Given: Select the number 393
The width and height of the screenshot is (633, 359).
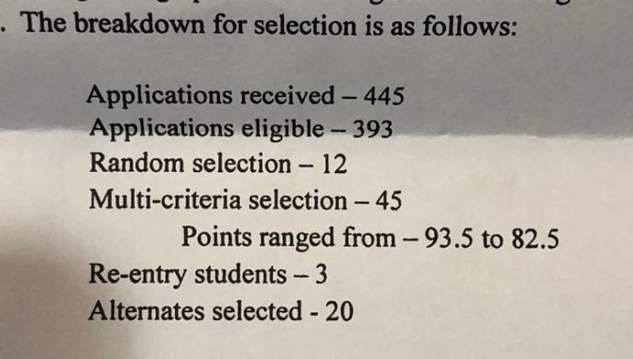Looking at the screenshot, I should pyautogui.click(x=372, y=130).
